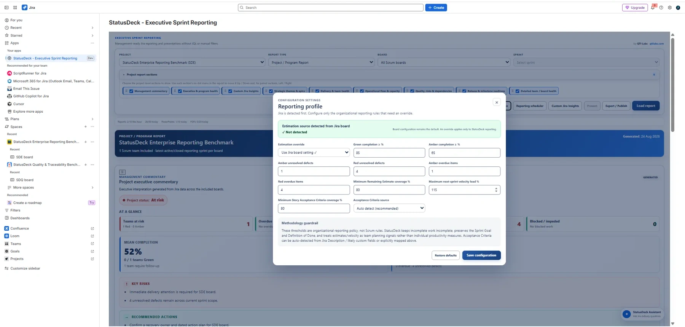Toggle Custom Jira Insights section checkbox
The width and height of the screenshot is (685, 327).
[230, 91]
